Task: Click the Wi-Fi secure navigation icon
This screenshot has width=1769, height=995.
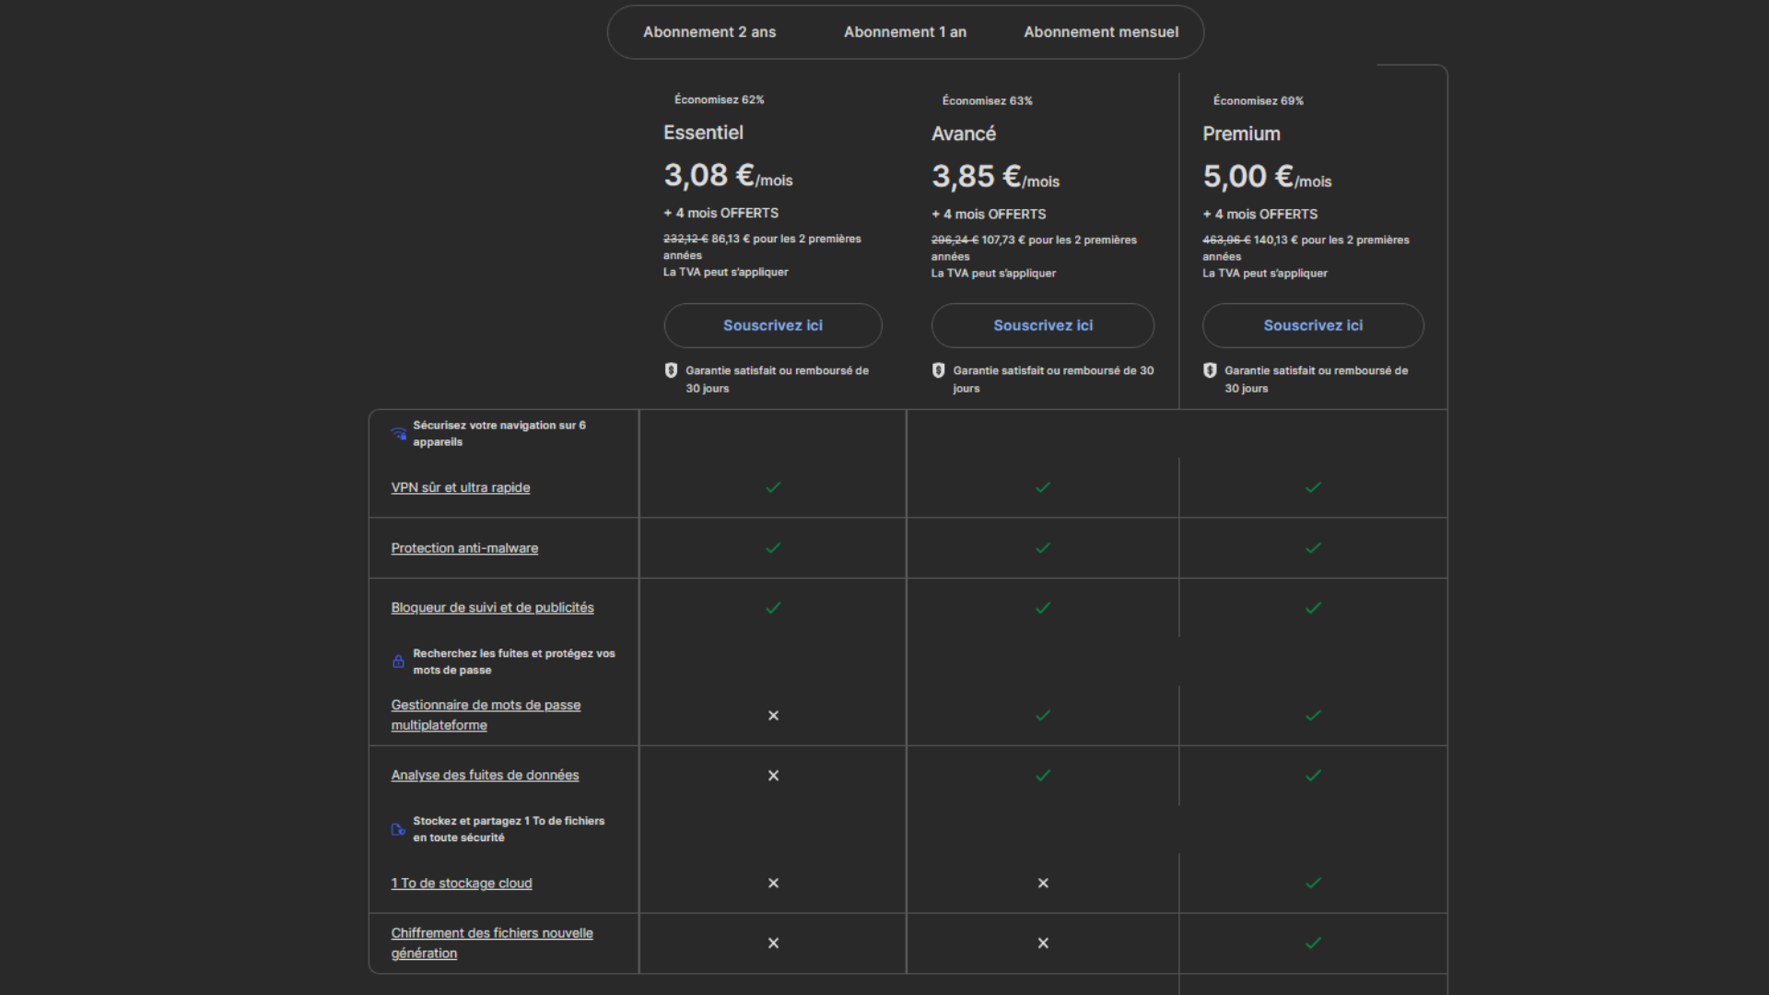Action: tap(399, 434)
